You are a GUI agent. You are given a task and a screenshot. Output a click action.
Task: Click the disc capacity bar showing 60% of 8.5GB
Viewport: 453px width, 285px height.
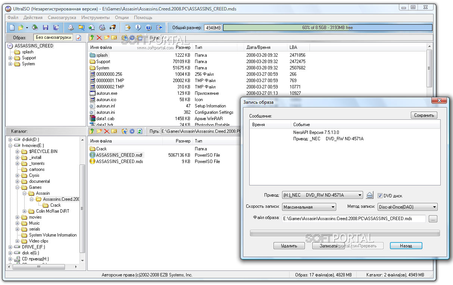tap(327, 28)
